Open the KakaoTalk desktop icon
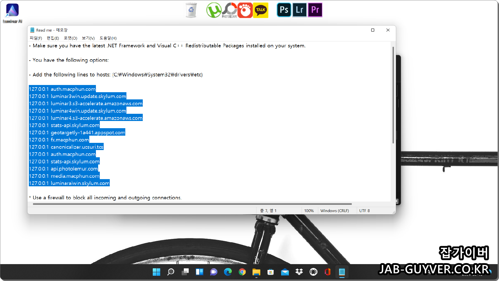The image size is (499, 281). point(261,10)
